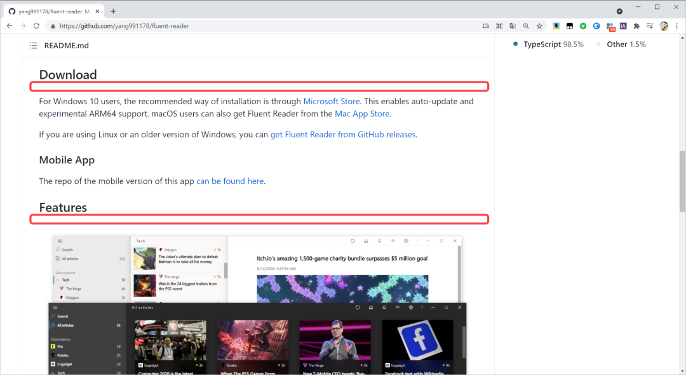Click the README.md file name
Viewport: 686px width, 375px height.
67,46
